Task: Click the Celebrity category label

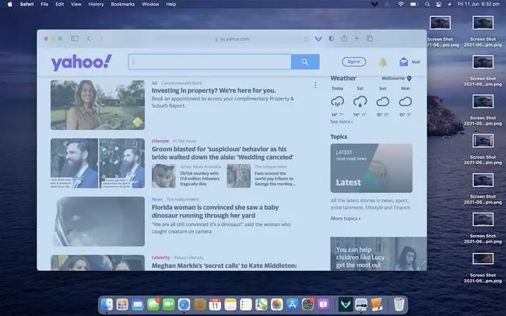Action: click(160, 258)
